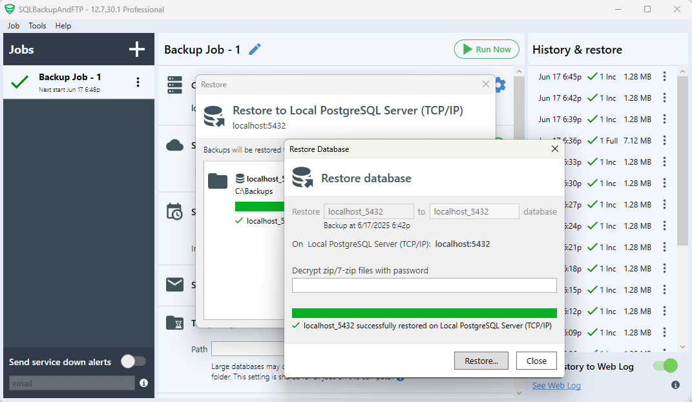Click the SQLBackupAndFTP shield app icon

(x=9, y=9)
